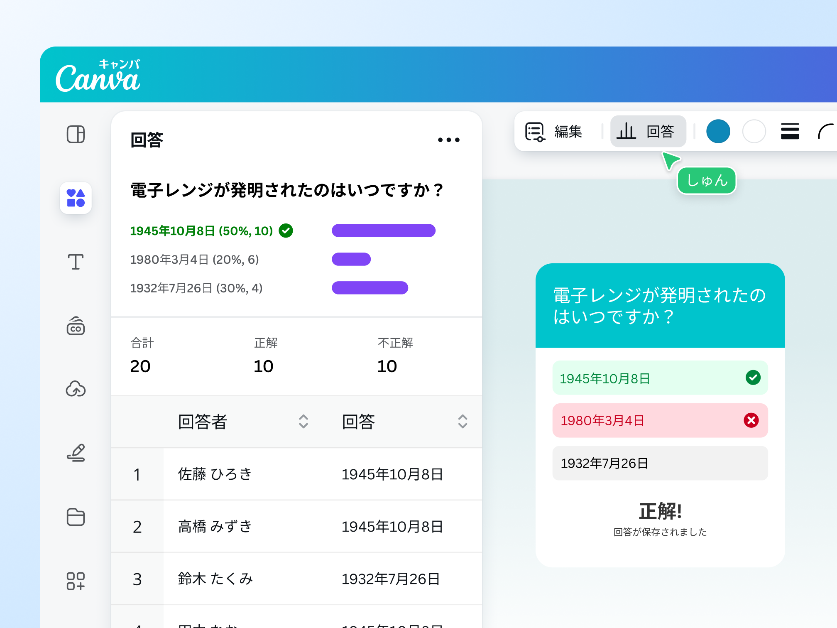Open the Design templates panel icon

[76, 135]
